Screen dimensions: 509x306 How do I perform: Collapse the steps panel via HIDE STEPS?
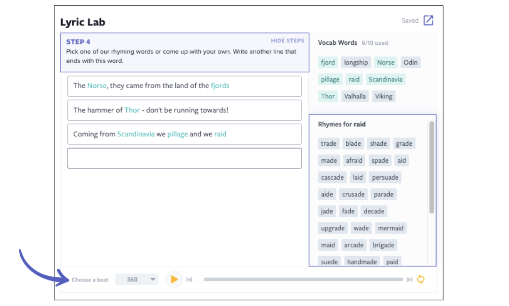point(287,41)
